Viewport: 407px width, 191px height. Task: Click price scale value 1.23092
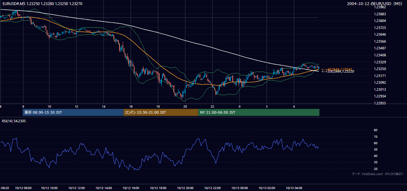(x=380, y=82)
